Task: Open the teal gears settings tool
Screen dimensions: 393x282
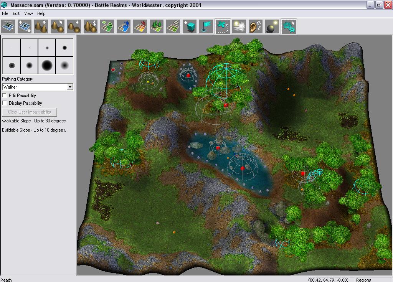Action: tap(289, 26)
